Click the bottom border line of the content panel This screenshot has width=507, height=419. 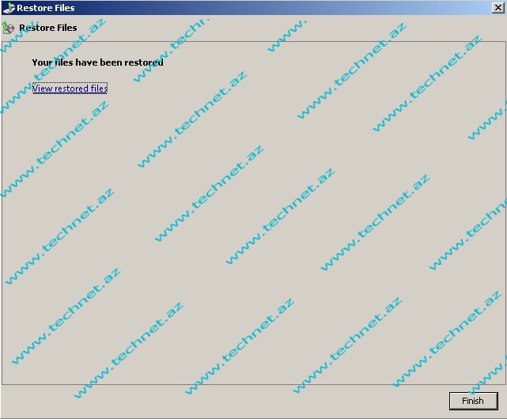coord(237,384)
